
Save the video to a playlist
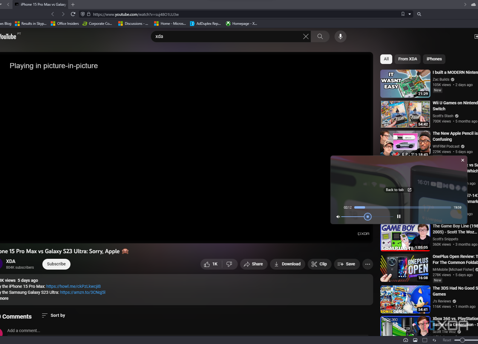click(347, 264)
